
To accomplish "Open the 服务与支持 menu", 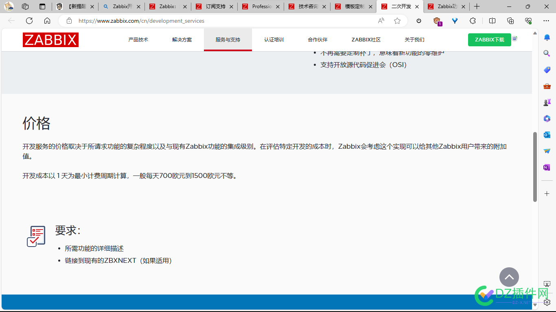I will (x=228, y=40).
